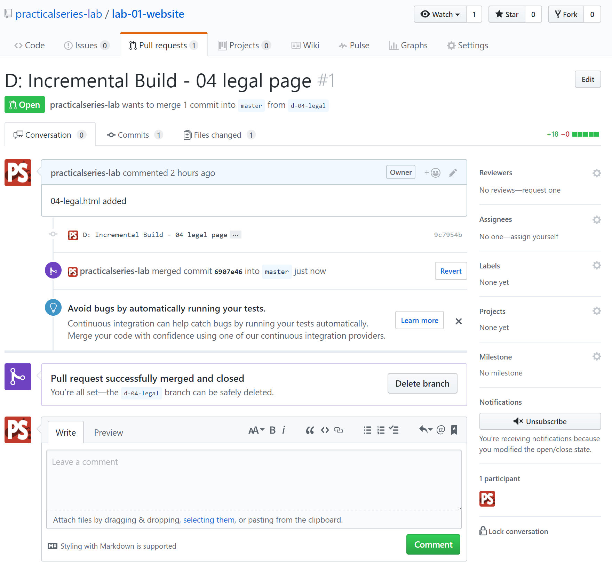The width and height of the screenshot is (612, 565).
Task: Expand the commit message ellipsis
Action: 236,235
